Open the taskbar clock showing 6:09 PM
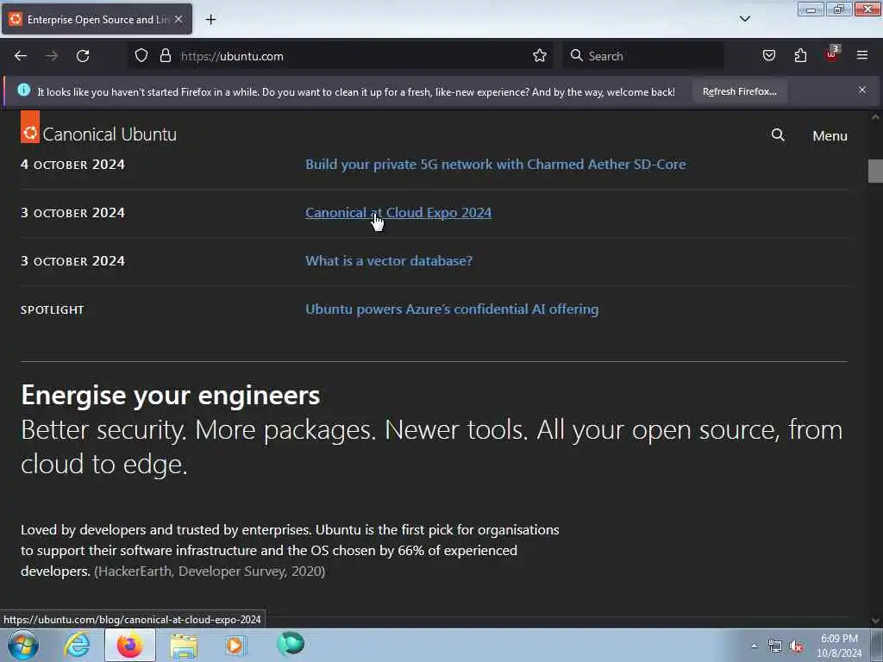Viewport: 883px width, 662px height. 839,646
